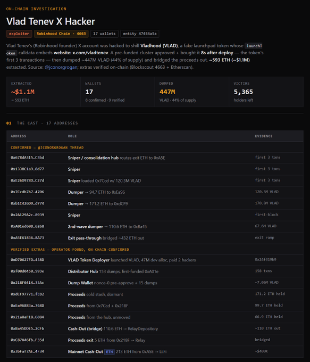310x362 pixels.
Task: Click the 66.9 ETH held evidence cell
Action: pos(269,317)
